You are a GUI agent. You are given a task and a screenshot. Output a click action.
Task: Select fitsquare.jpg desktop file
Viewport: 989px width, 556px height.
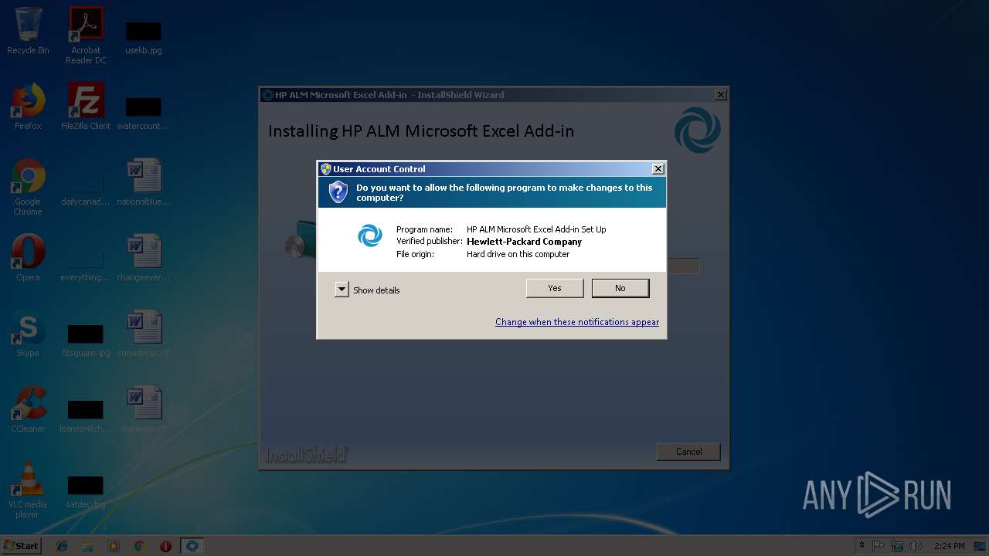pos(86,339)
